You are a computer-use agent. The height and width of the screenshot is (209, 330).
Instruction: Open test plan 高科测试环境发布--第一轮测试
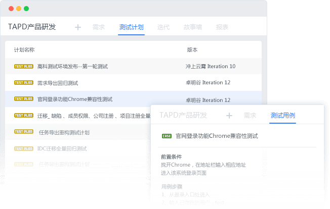72,67
